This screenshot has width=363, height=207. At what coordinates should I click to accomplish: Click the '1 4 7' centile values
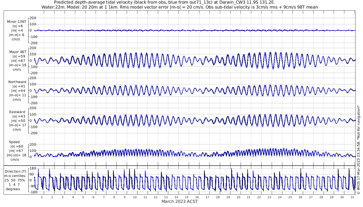[14, 185]
